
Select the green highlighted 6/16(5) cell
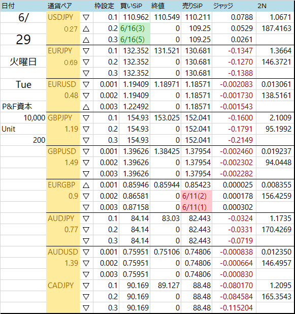135,40
